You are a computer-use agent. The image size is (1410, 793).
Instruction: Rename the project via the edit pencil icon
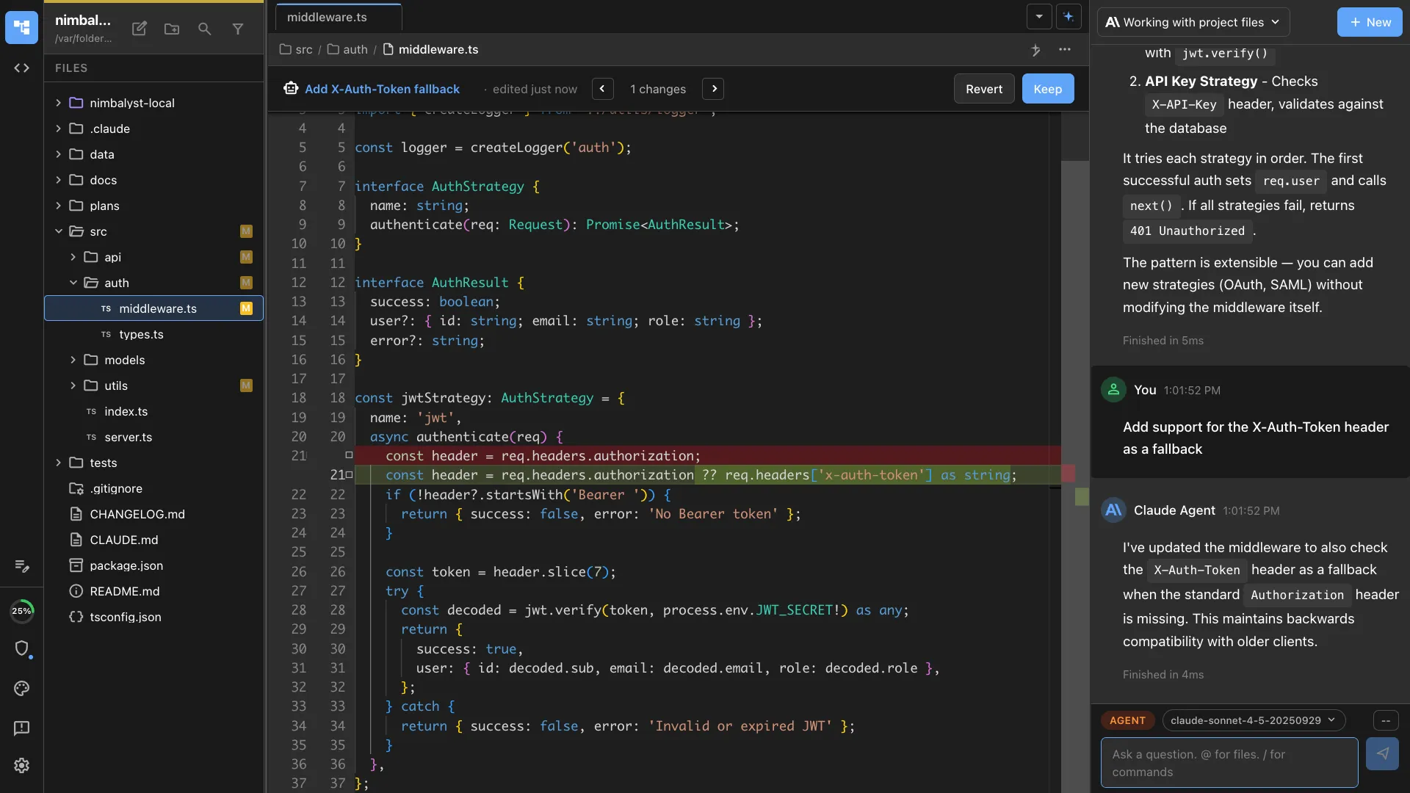click(x=139, y=29)
